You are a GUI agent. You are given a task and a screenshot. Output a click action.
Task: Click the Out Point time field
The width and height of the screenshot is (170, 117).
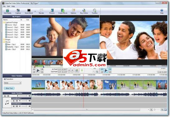click(x=62, y=72)
